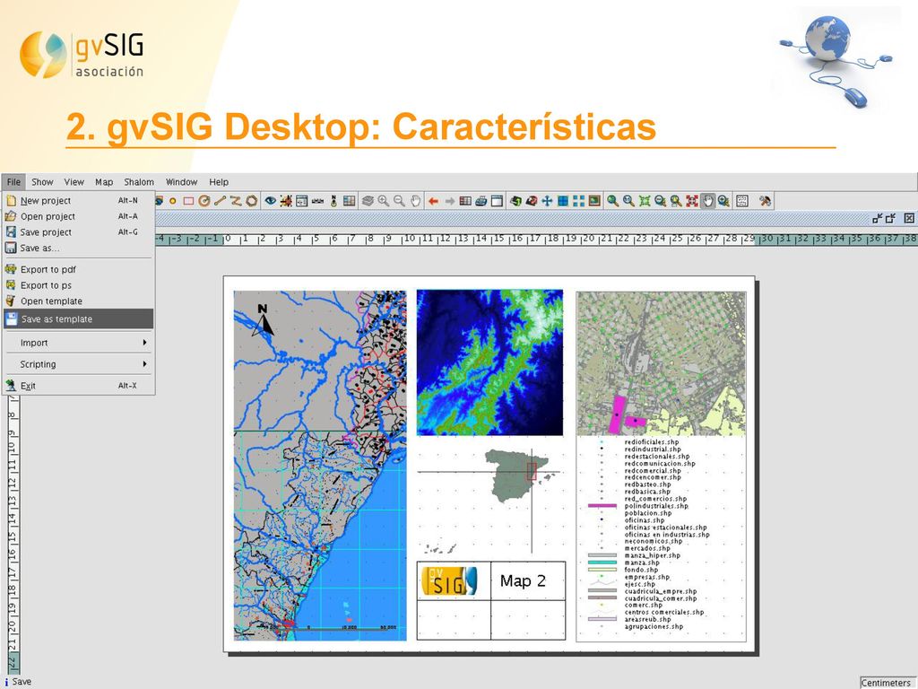918x689 pixels.
Task: Click the printer icon in toolbar
Action: pos(481,201)
